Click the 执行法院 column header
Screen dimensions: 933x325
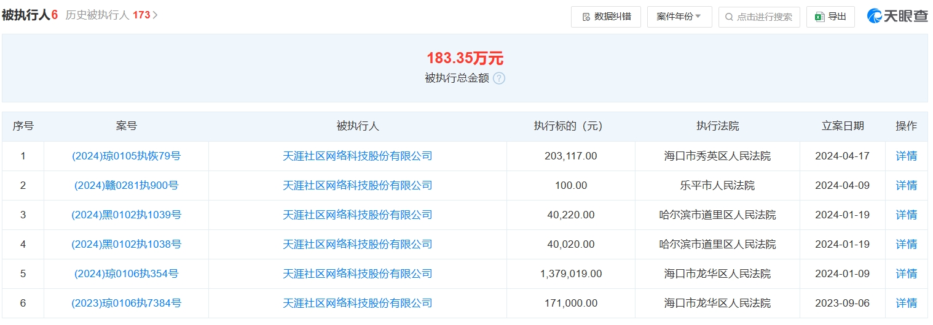[717, 126]
